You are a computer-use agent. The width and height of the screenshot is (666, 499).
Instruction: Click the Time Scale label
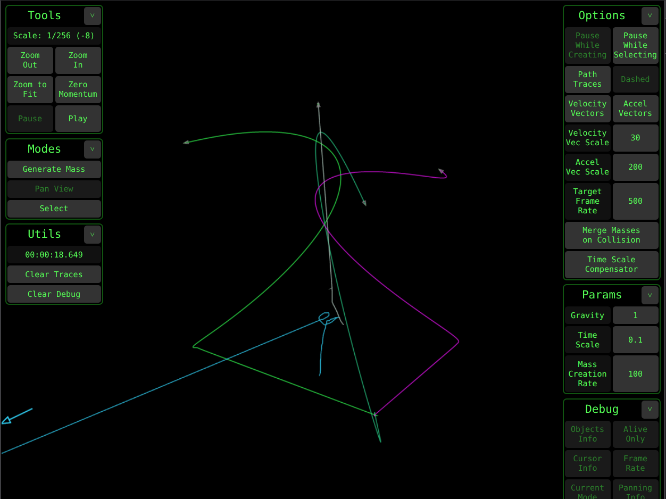[588, 340]
